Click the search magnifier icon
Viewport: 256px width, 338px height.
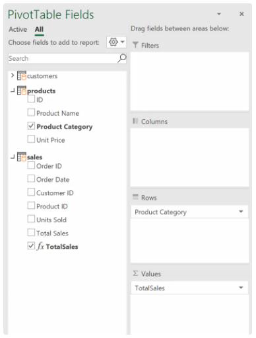click(122, 58)
